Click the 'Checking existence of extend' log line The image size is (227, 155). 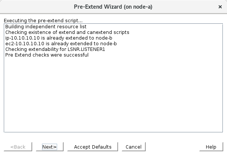(38, 32)
